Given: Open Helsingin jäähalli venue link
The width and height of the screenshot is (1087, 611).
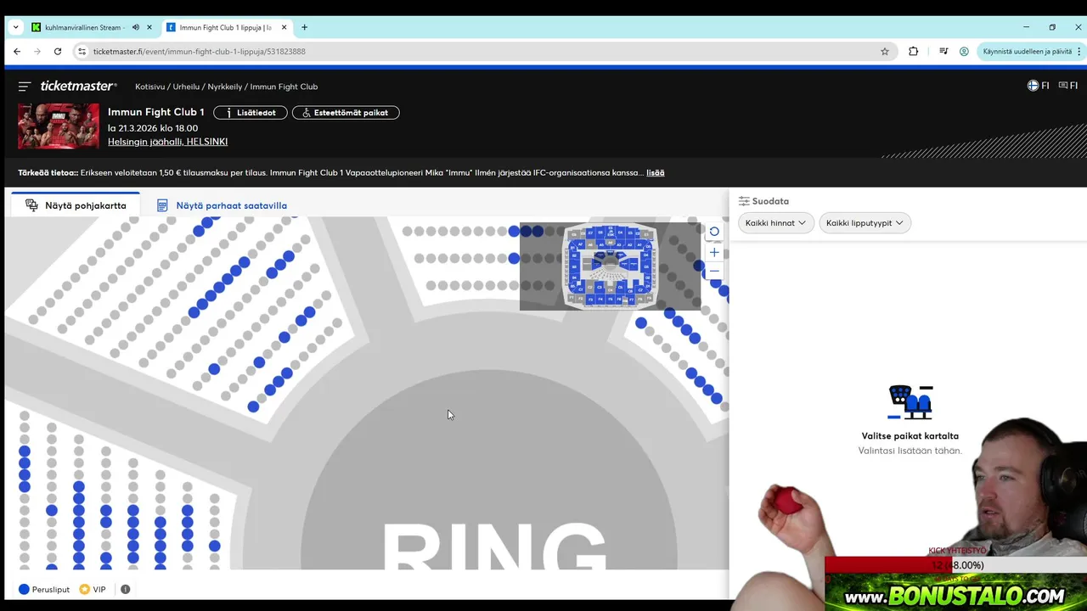Looking at the screenshot, I should click(167, 142).
